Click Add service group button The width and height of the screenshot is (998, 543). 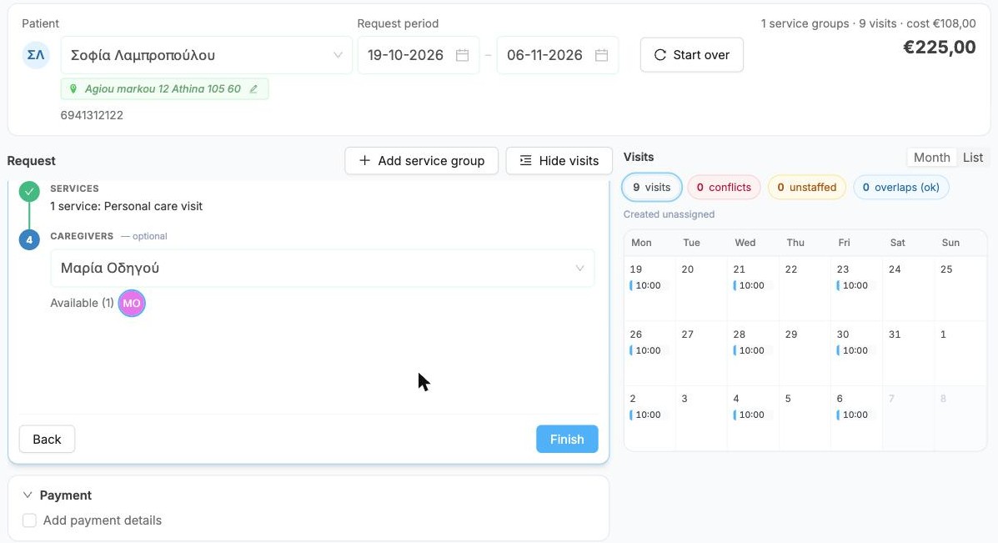click(x=421, y=160)
